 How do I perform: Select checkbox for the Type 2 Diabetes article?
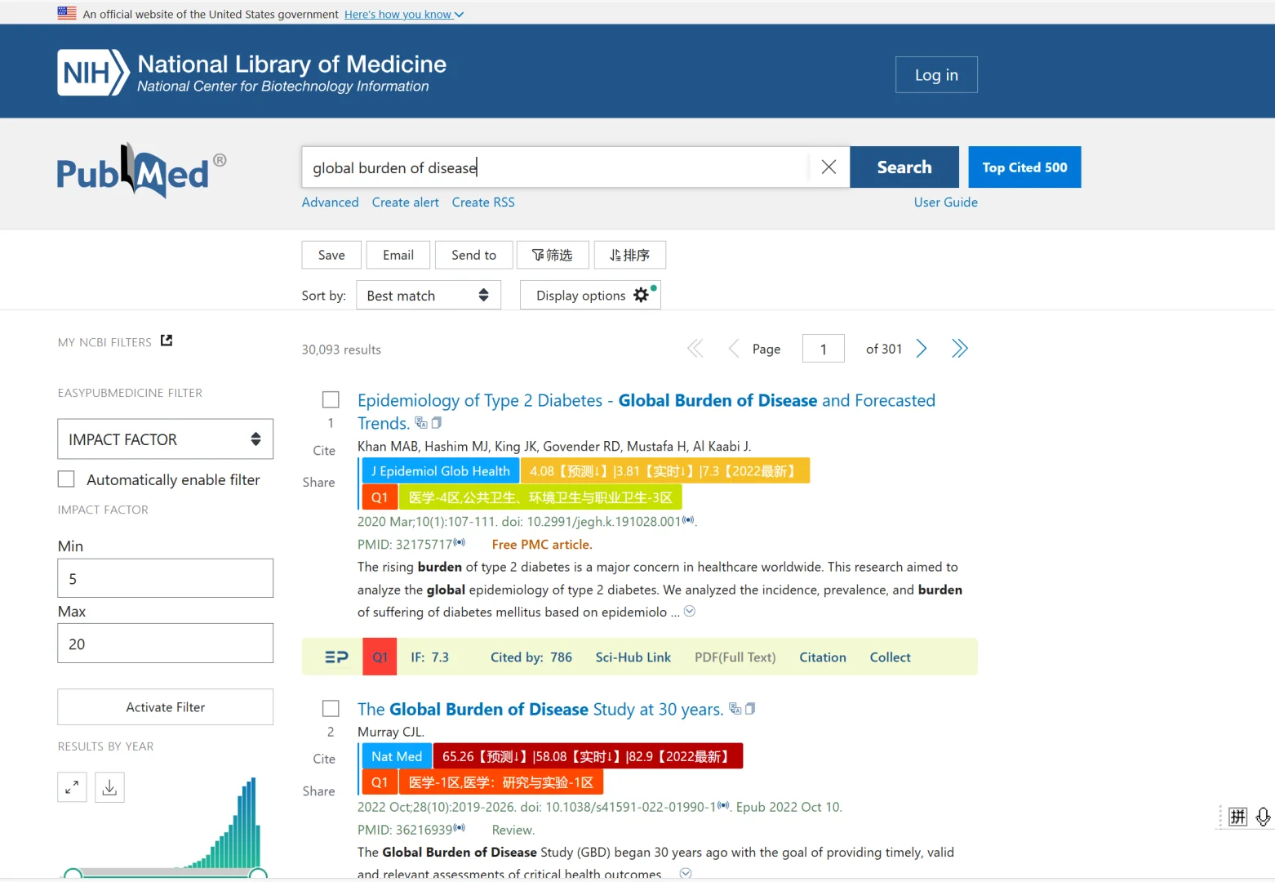pyautogui.click(x=331, y=399)
